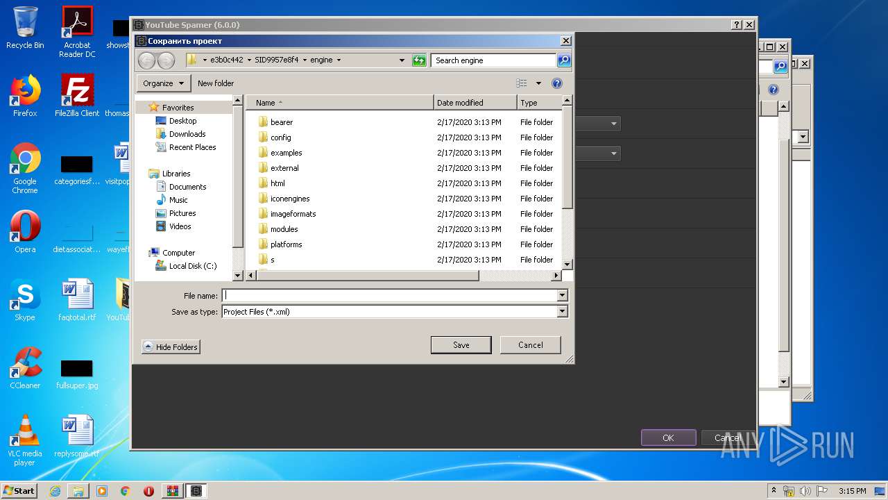Screen dimensions: 888x500
Task: Open Skype desktop icon
Action: 25,299
